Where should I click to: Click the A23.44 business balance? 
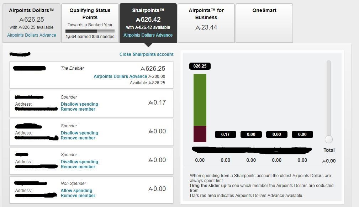[206, 27]
